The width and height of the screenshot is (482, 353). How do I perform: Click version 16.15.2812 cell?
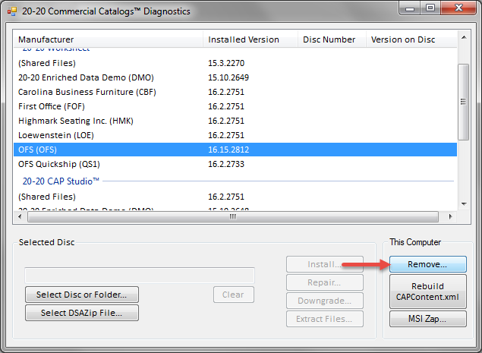point(228,150)
